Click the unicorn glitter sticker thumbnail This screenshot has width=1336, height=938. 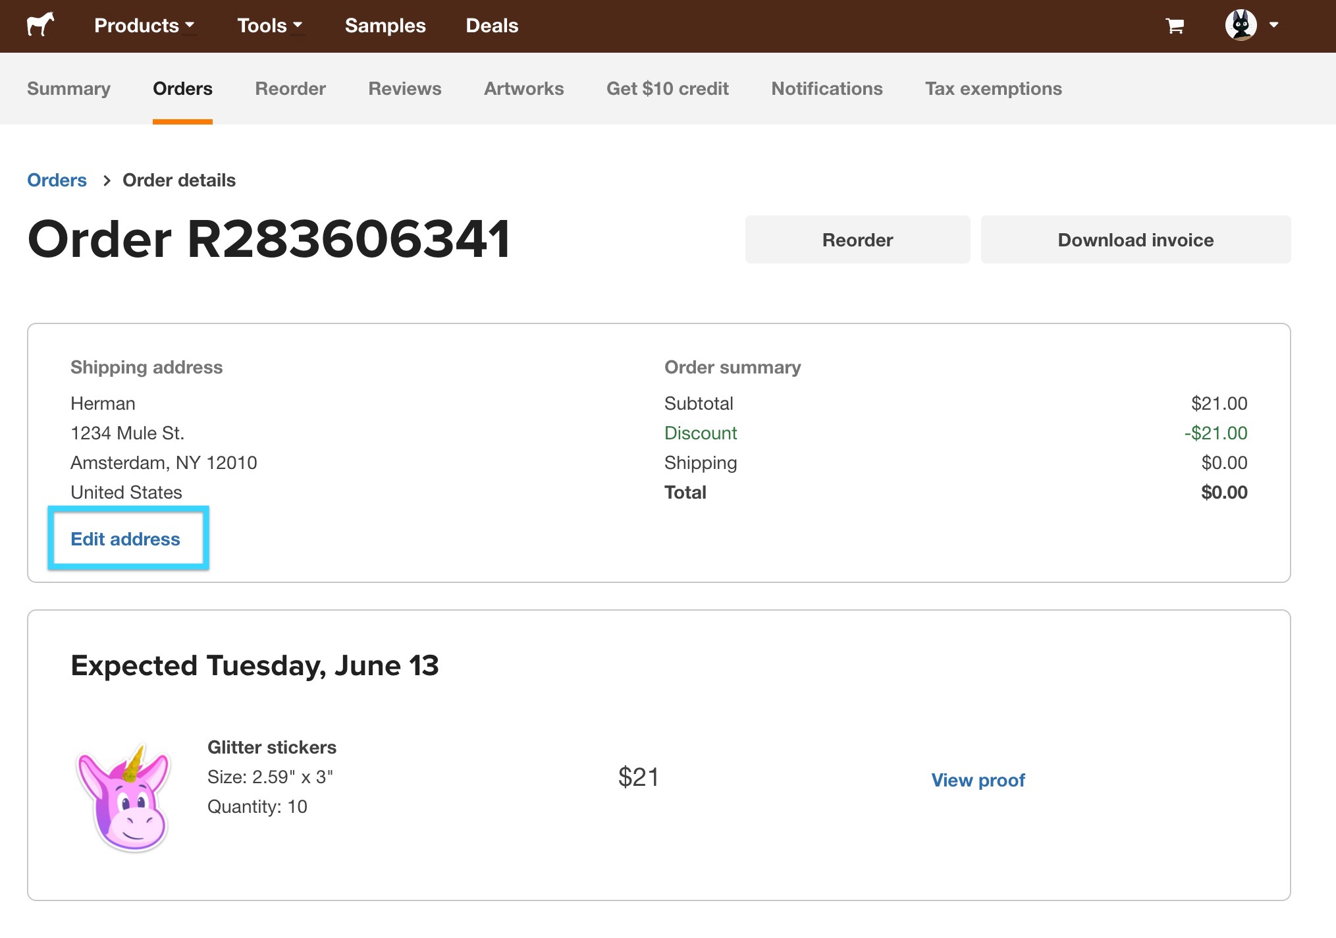124,798
